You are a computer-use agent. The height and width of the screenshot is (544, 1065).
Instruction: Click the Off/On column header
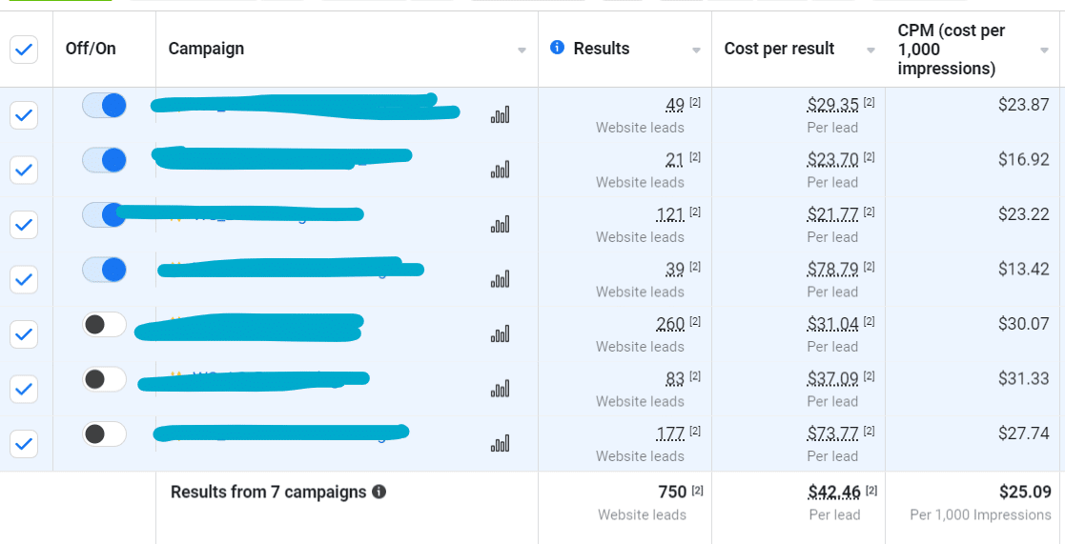91,49
